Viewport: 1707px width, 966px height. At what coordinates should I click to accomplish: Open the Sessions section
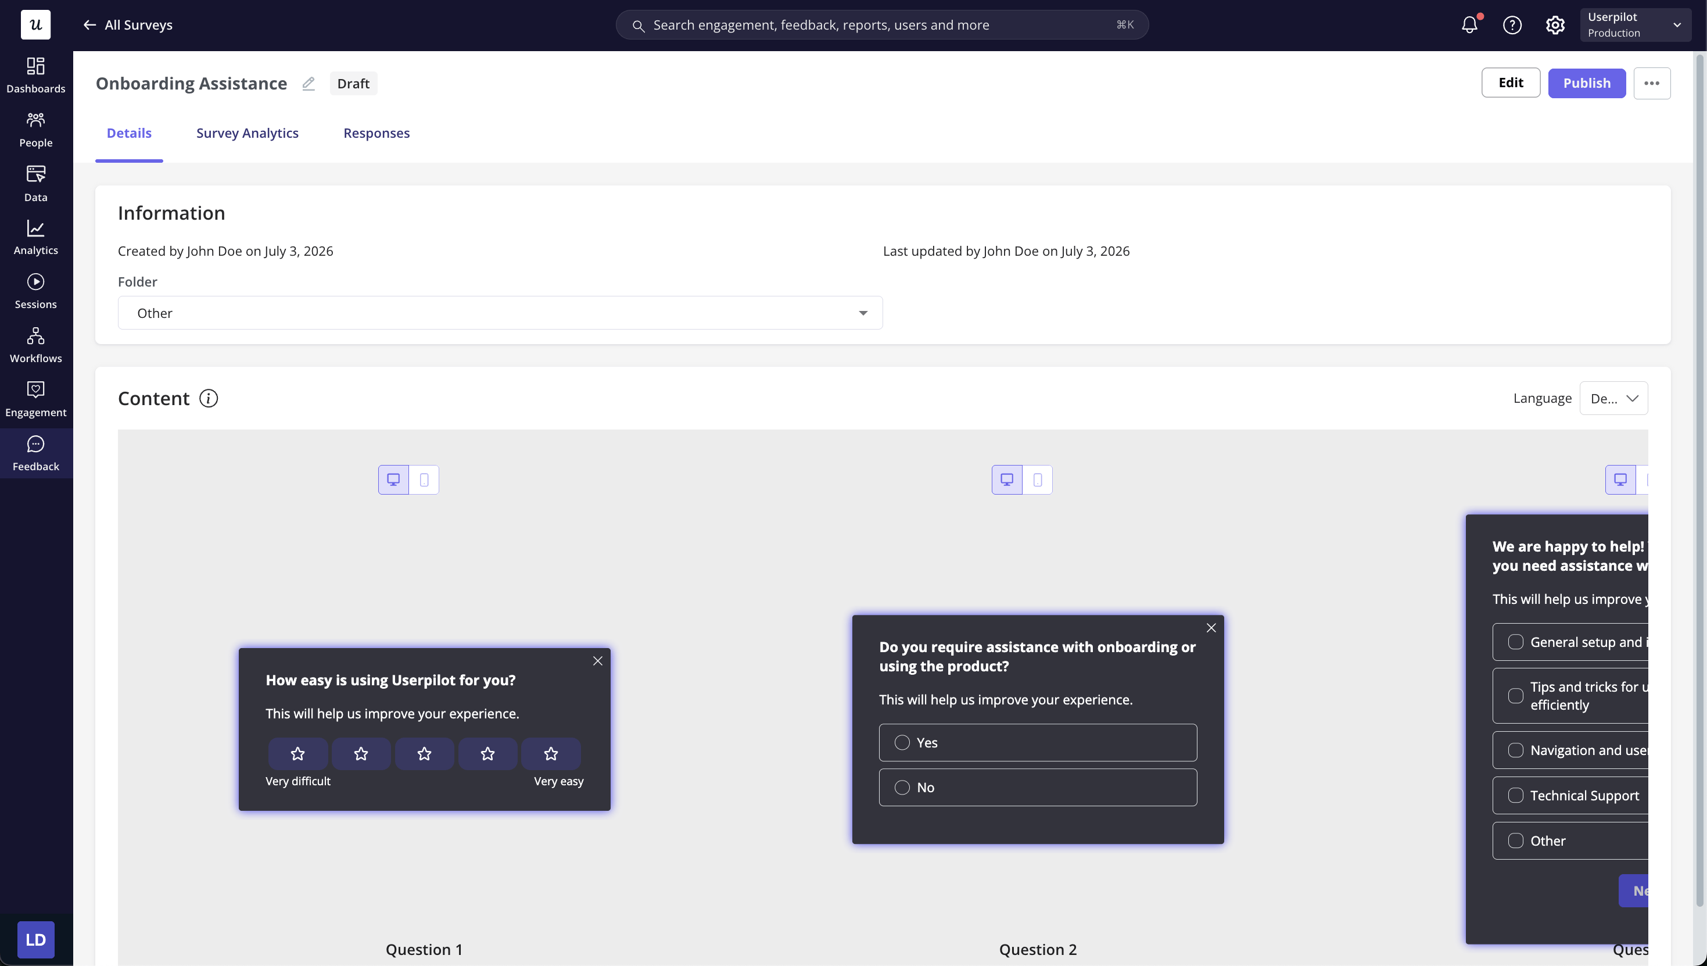36,292
